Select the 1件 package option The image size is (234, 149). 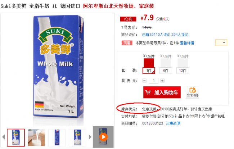coord(149,71)
